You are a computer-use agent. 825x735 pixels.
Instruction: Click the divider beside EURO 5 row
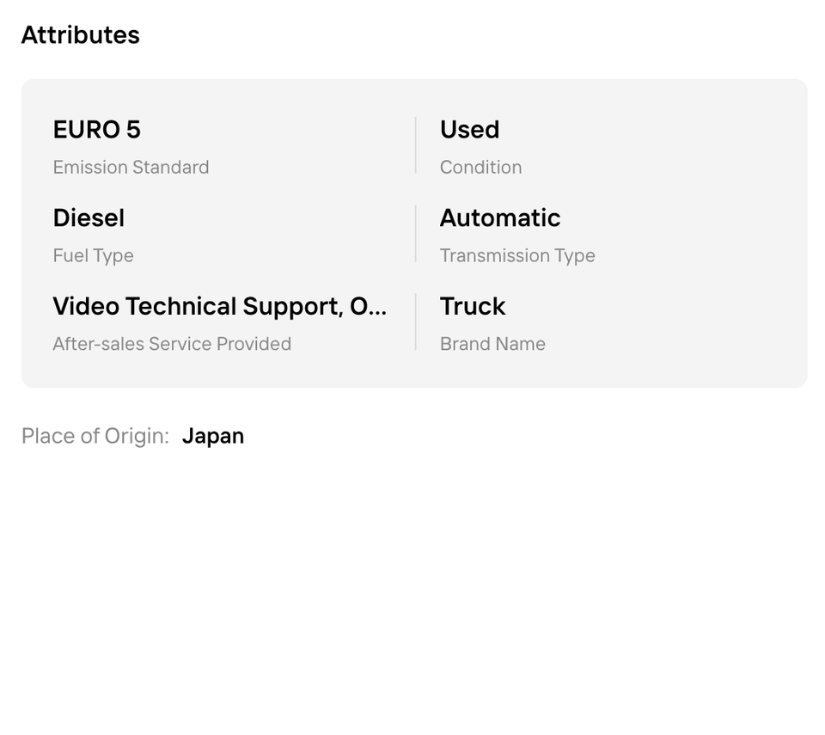(x=416, y=146)
